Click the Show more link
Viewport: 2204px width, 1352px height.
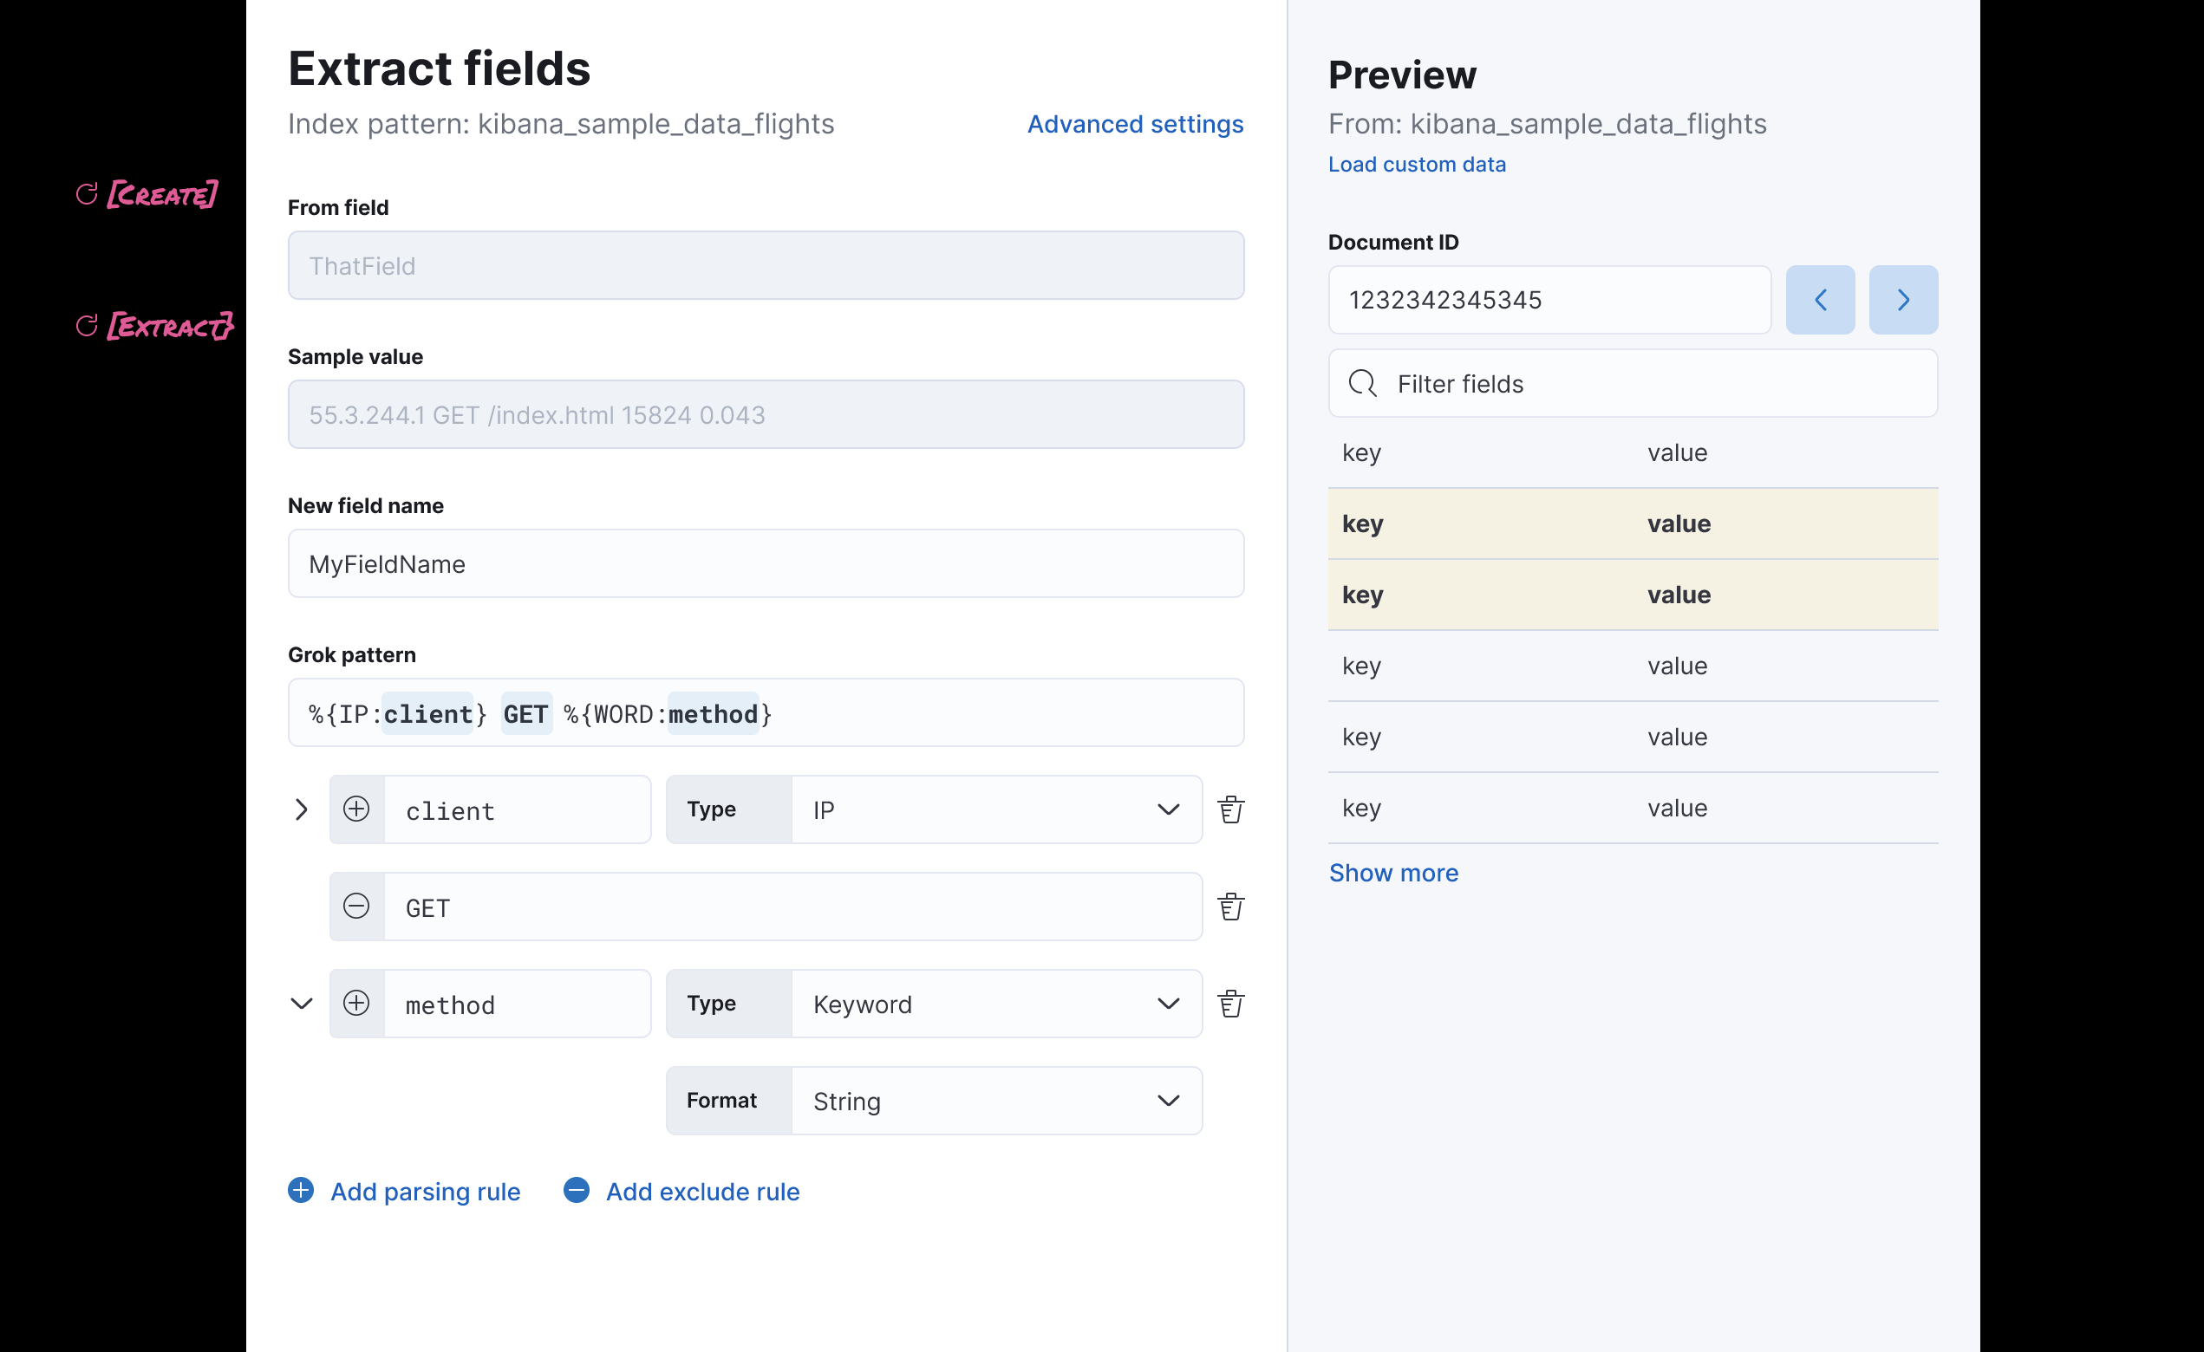[1392, 873]
